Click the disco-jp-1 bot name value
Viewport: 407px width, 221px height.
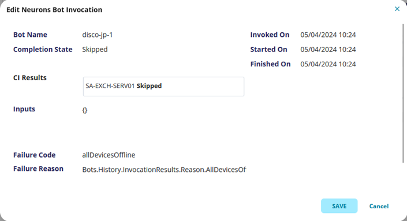click(98, 35)
